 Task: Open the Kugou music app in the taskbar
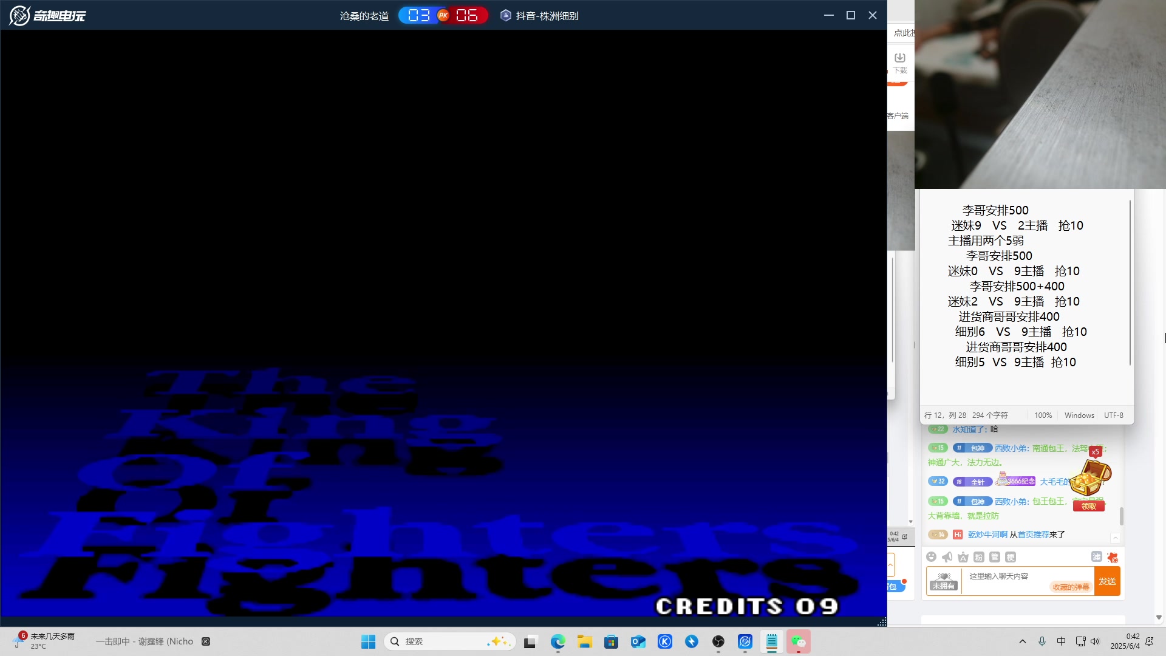[665, 641]
